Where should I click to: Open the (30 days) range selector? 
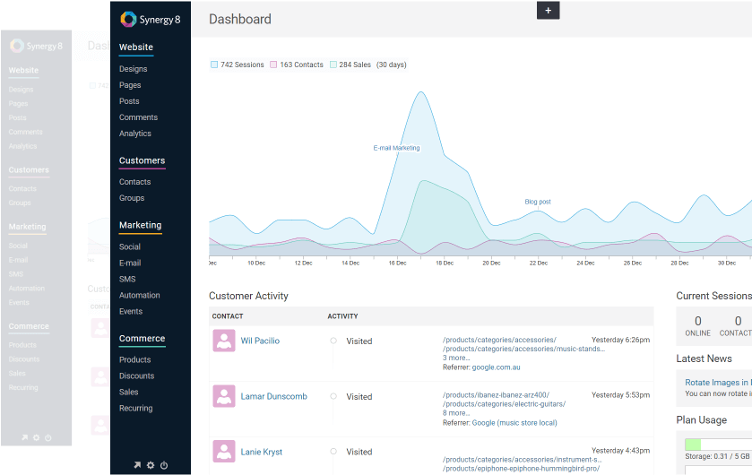pyautogui.click(x=391, y=65)
